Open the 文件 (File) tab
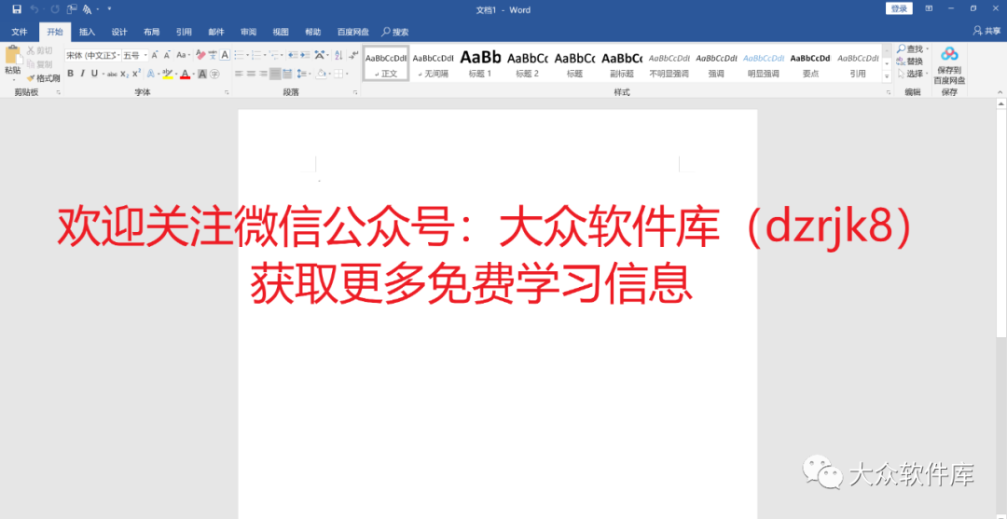The image size is (1007, 519). [x=20, y=32]
